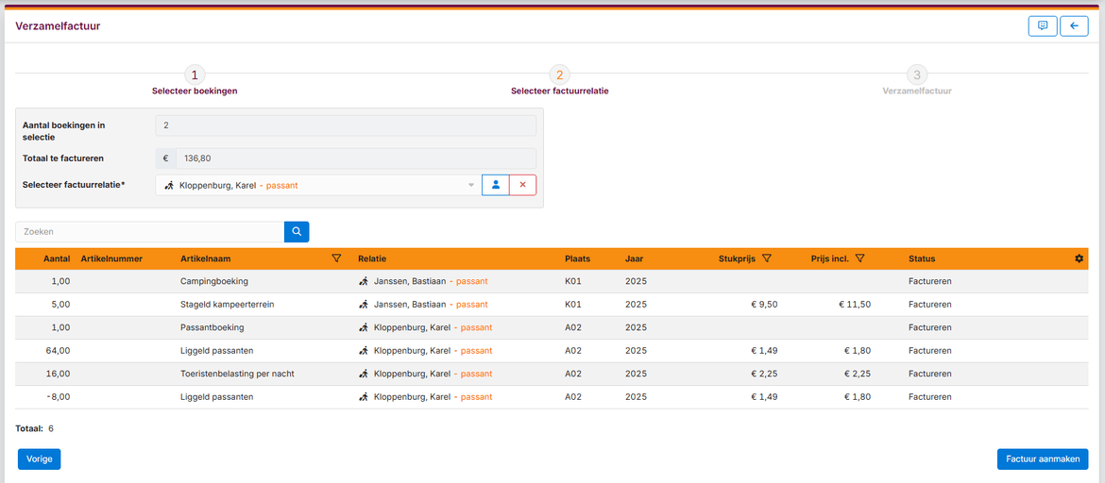The width and height of the screenshot is (1105, 483).
Task: Click quantity 5,00 cell
Action: [60, 304]
